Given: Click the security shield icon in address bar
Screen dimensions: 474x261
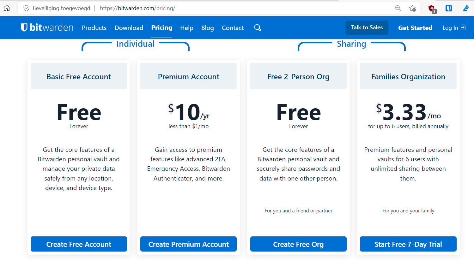Looking at the screenshot, I should tap(27, 8).
